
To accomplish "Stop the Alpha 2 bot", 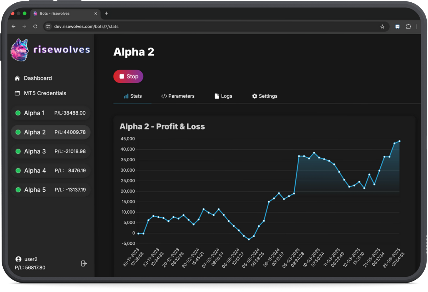I will [x=128, y=76].
